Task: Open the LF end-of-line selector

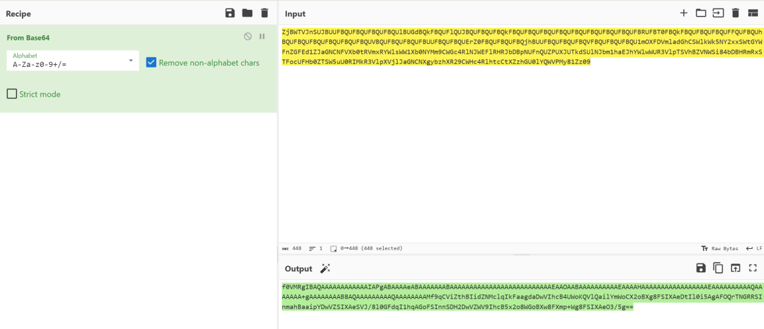Action: tap(754, 248)
